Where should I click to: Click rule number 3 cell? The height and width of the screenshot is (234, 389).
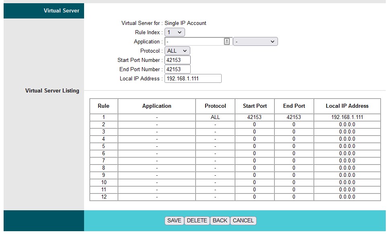tap(104, 131)
